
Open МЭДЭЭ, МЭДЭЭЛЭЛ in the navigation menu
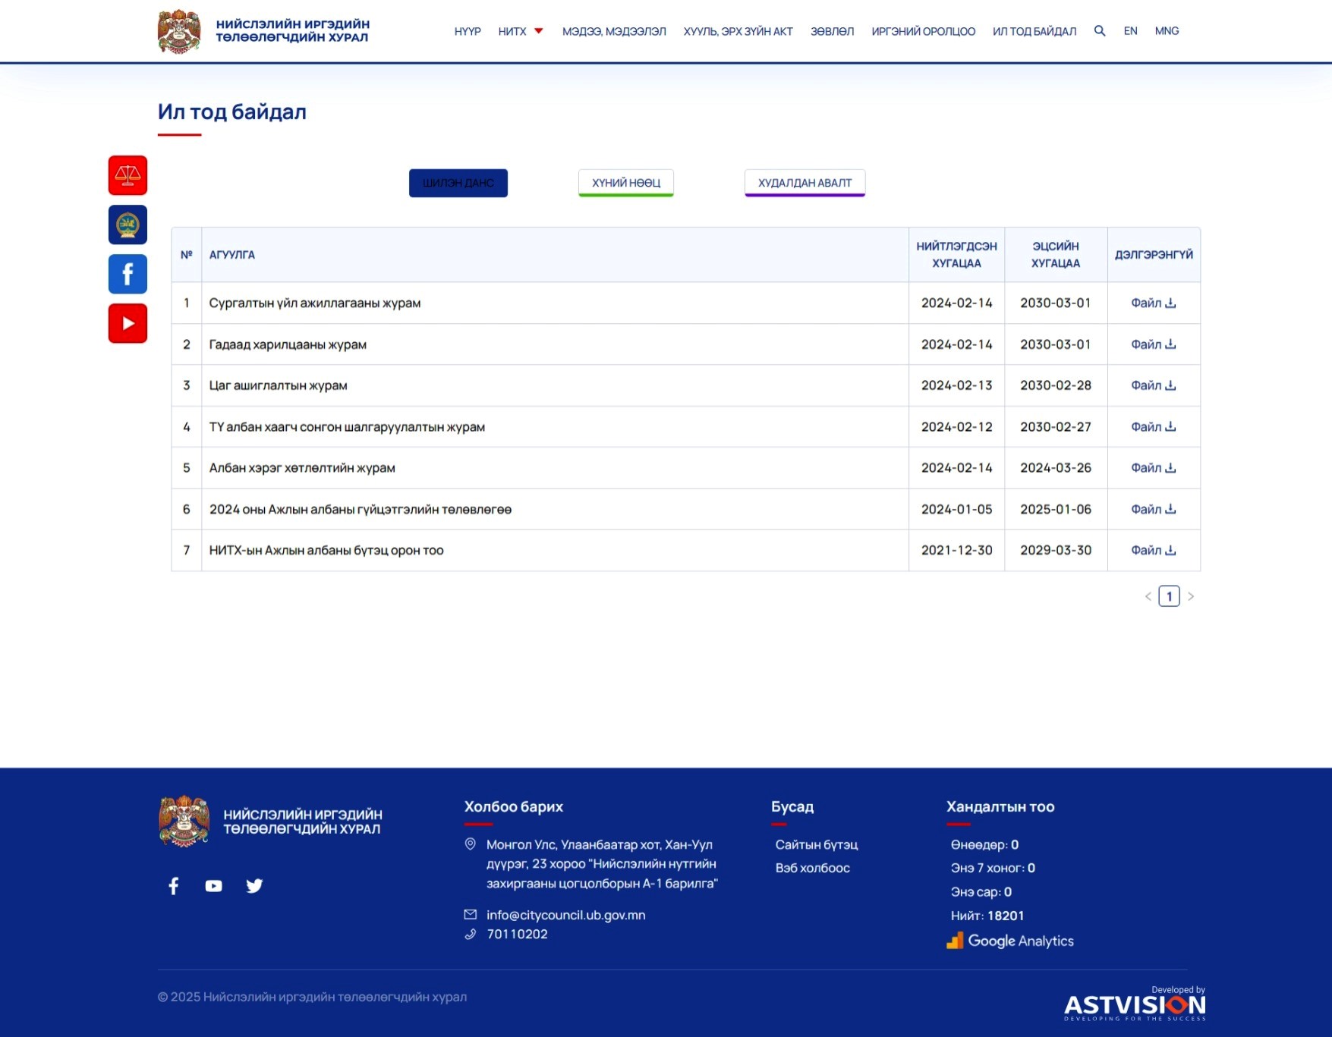tap(613, 31)
